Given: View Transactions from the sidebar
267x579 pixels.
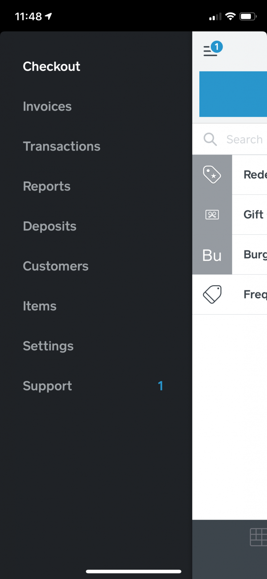Looking at the screenshot, I should pos(61,146).
